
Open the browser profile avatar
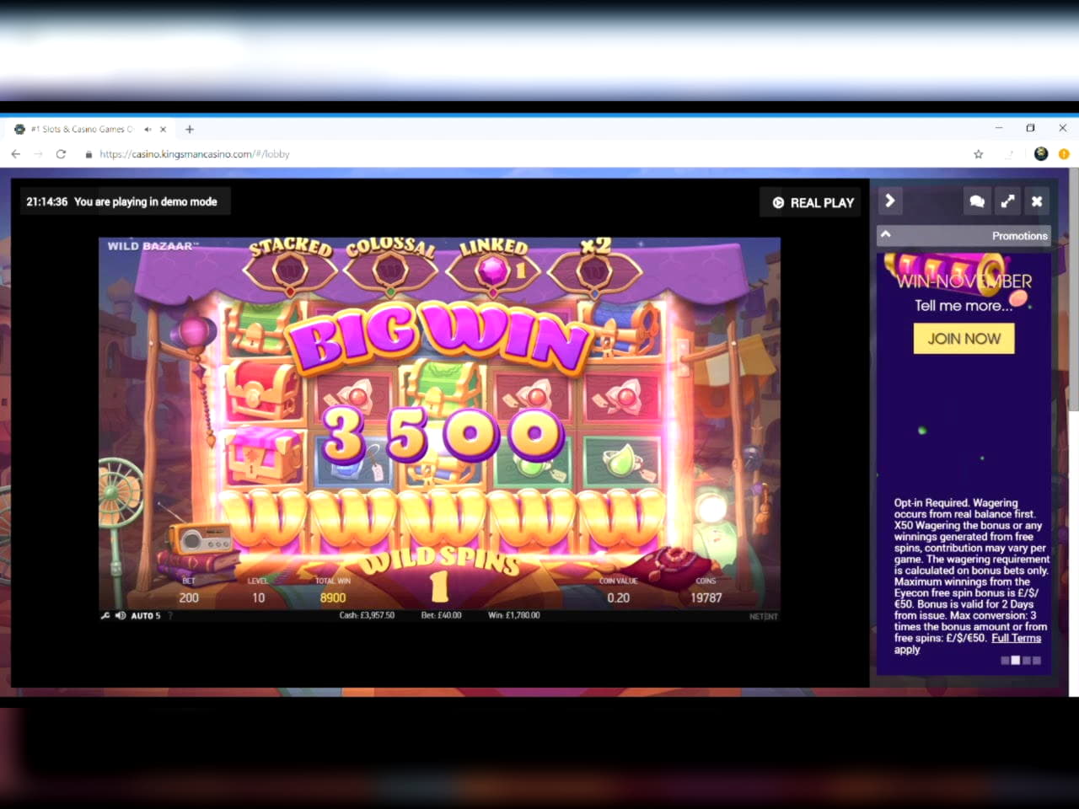(1041, 153)
